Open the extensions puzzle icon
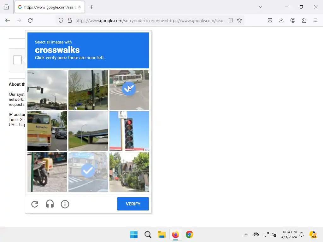 pyautogui.click(x=304, y=20)
